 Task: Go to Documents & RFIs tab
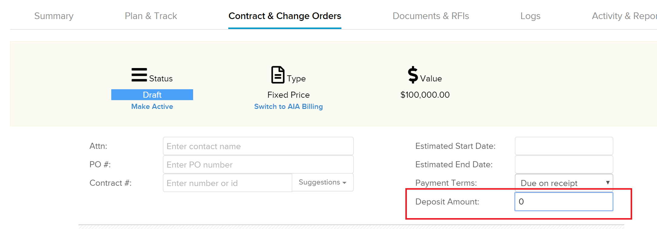[x=431, y=16]
